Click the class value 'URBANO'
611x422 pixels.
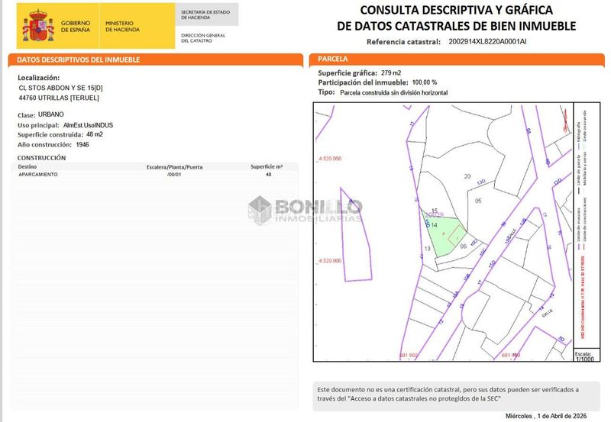pyautogui.click(x=51, y=114)
